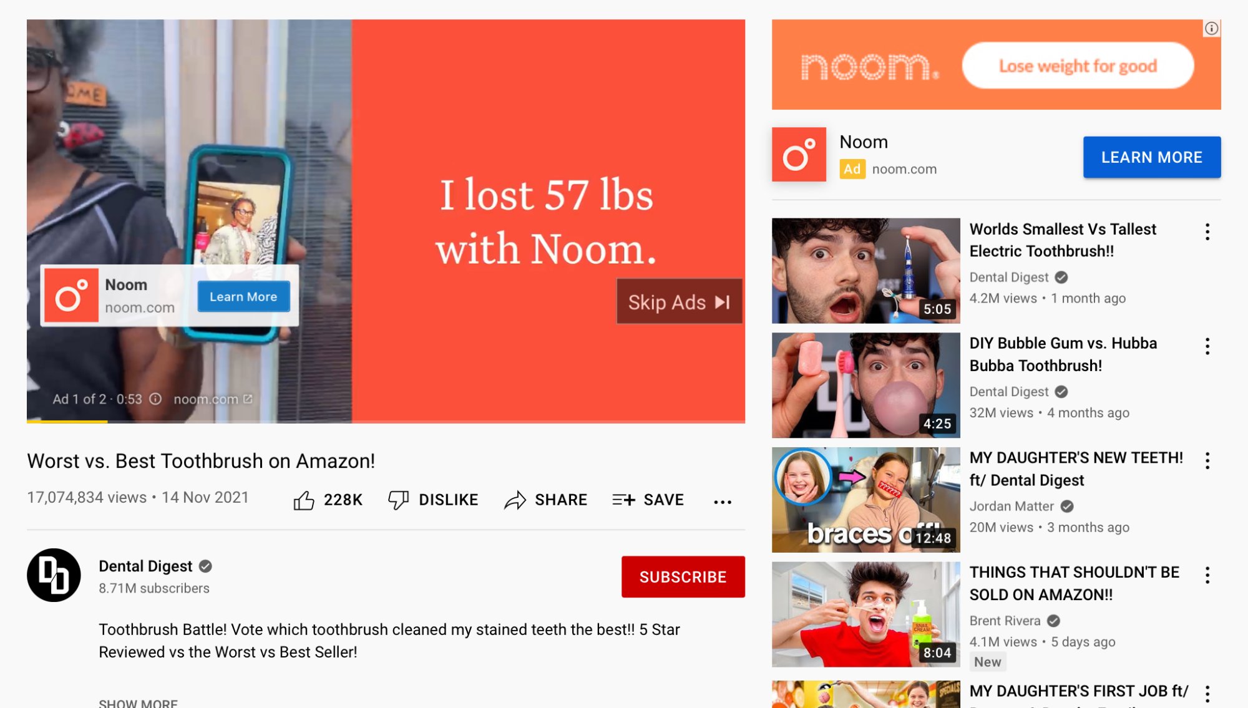
Task: Click the Share arrow icon
Action: 515,500
